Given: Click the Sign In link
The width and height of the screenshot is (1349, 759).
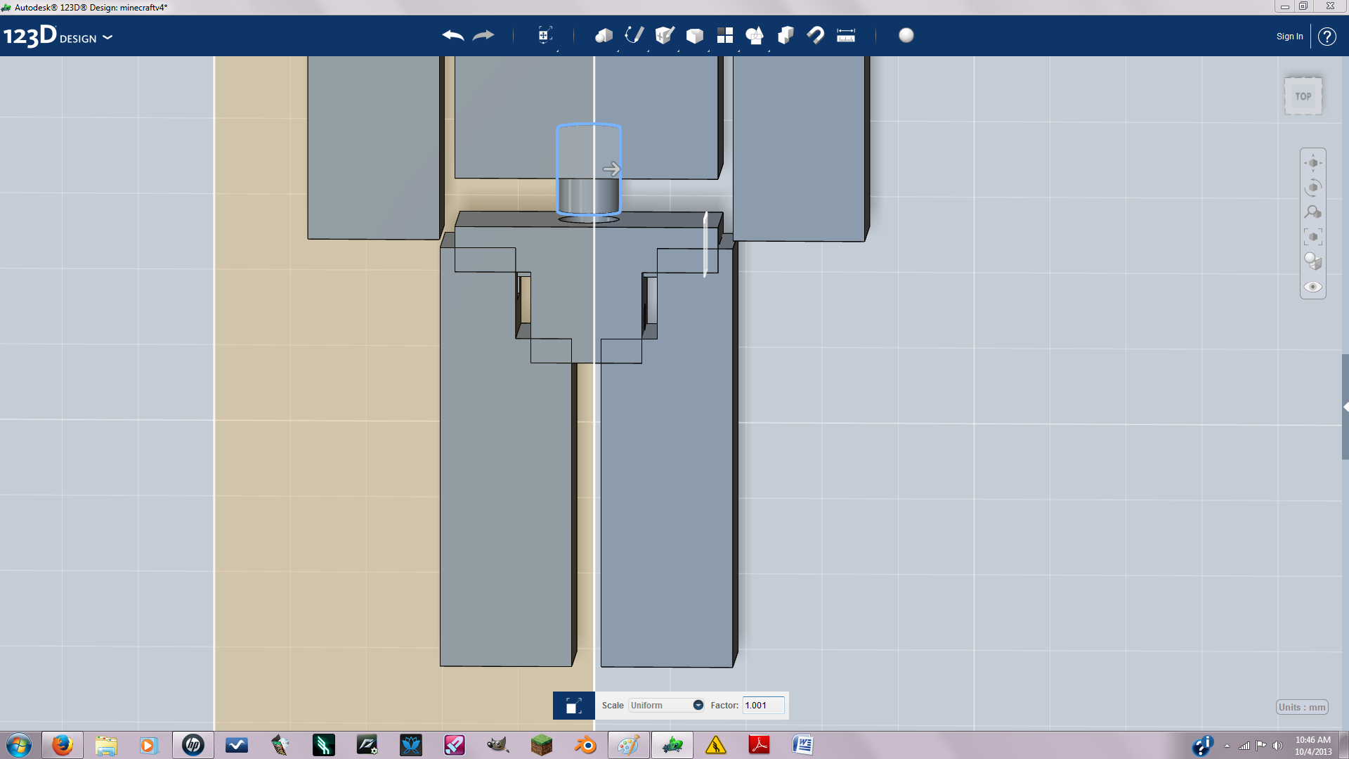Looking at the screenshot, I should pyautogui.click(x=1289, y=37).
